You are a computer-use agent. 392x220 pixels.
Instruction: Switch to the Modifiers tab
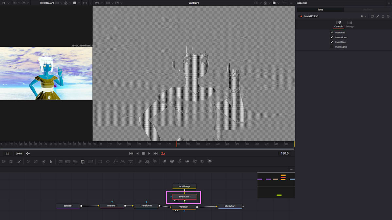[x=367, y=9]
